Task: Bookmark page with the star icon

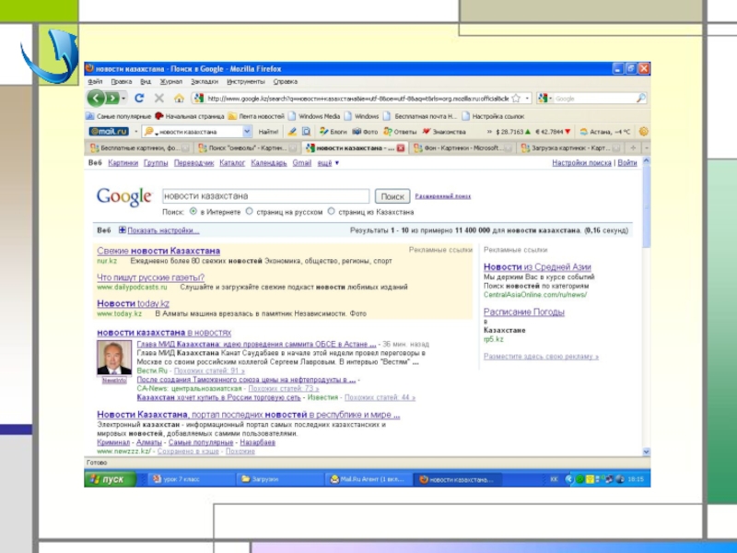Action: 516,99
